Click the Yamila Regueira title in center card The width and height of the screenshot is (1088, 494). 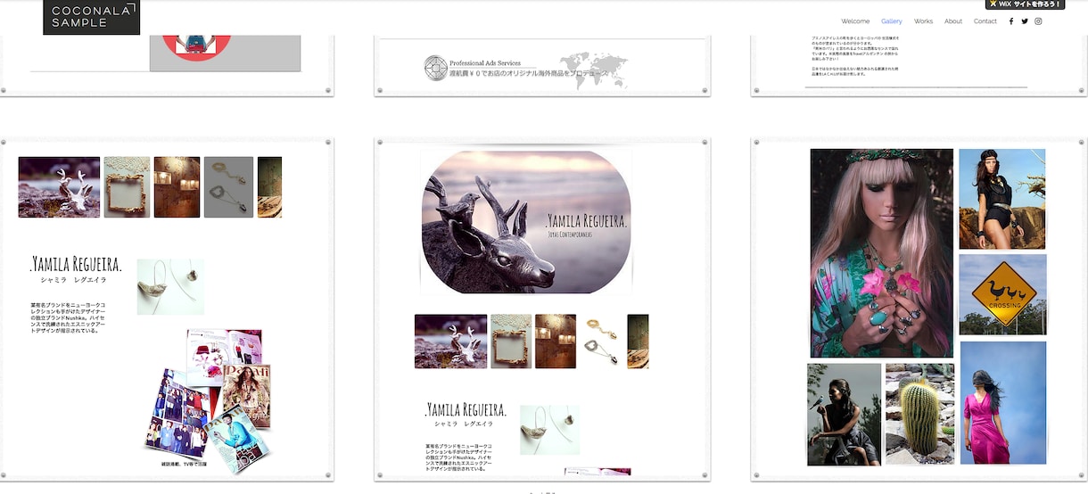(466, 410)
